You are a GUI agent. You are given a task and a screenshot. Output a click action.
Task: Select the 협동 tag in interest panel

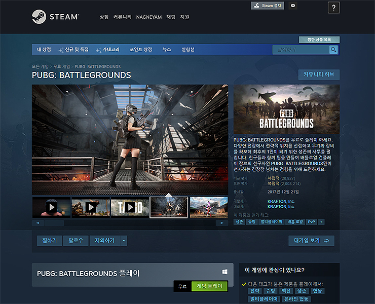click(317, 291)
